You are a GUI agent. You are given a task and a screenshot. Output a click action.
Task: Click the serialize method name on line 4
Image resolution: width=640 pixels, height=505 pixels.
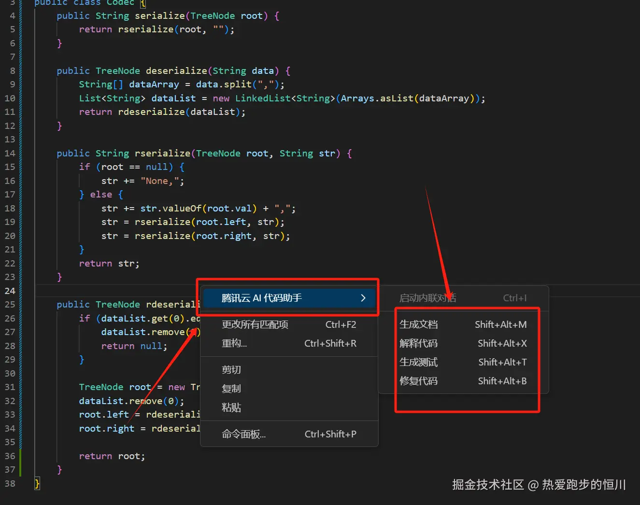pyautogui.click(x=159, y=15)
